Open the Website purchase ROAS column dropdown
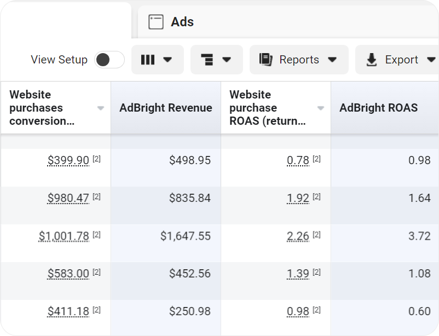Screen dimensions: 439x336 320,108
